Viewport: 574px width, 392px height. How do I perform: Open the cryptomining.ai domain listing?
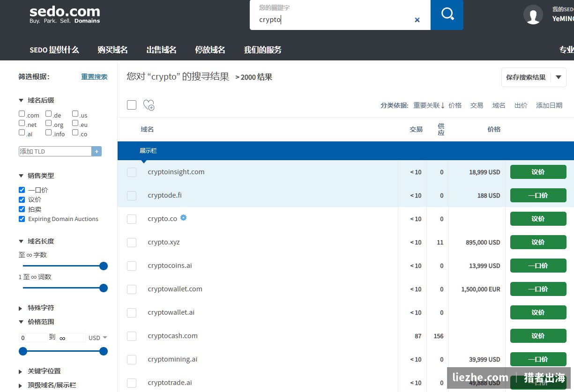point(172,359)
